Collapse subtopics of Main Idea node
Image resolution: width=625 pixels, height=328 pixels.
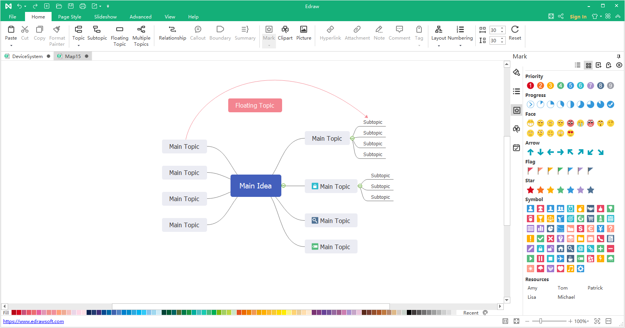(x=284, y=186)
